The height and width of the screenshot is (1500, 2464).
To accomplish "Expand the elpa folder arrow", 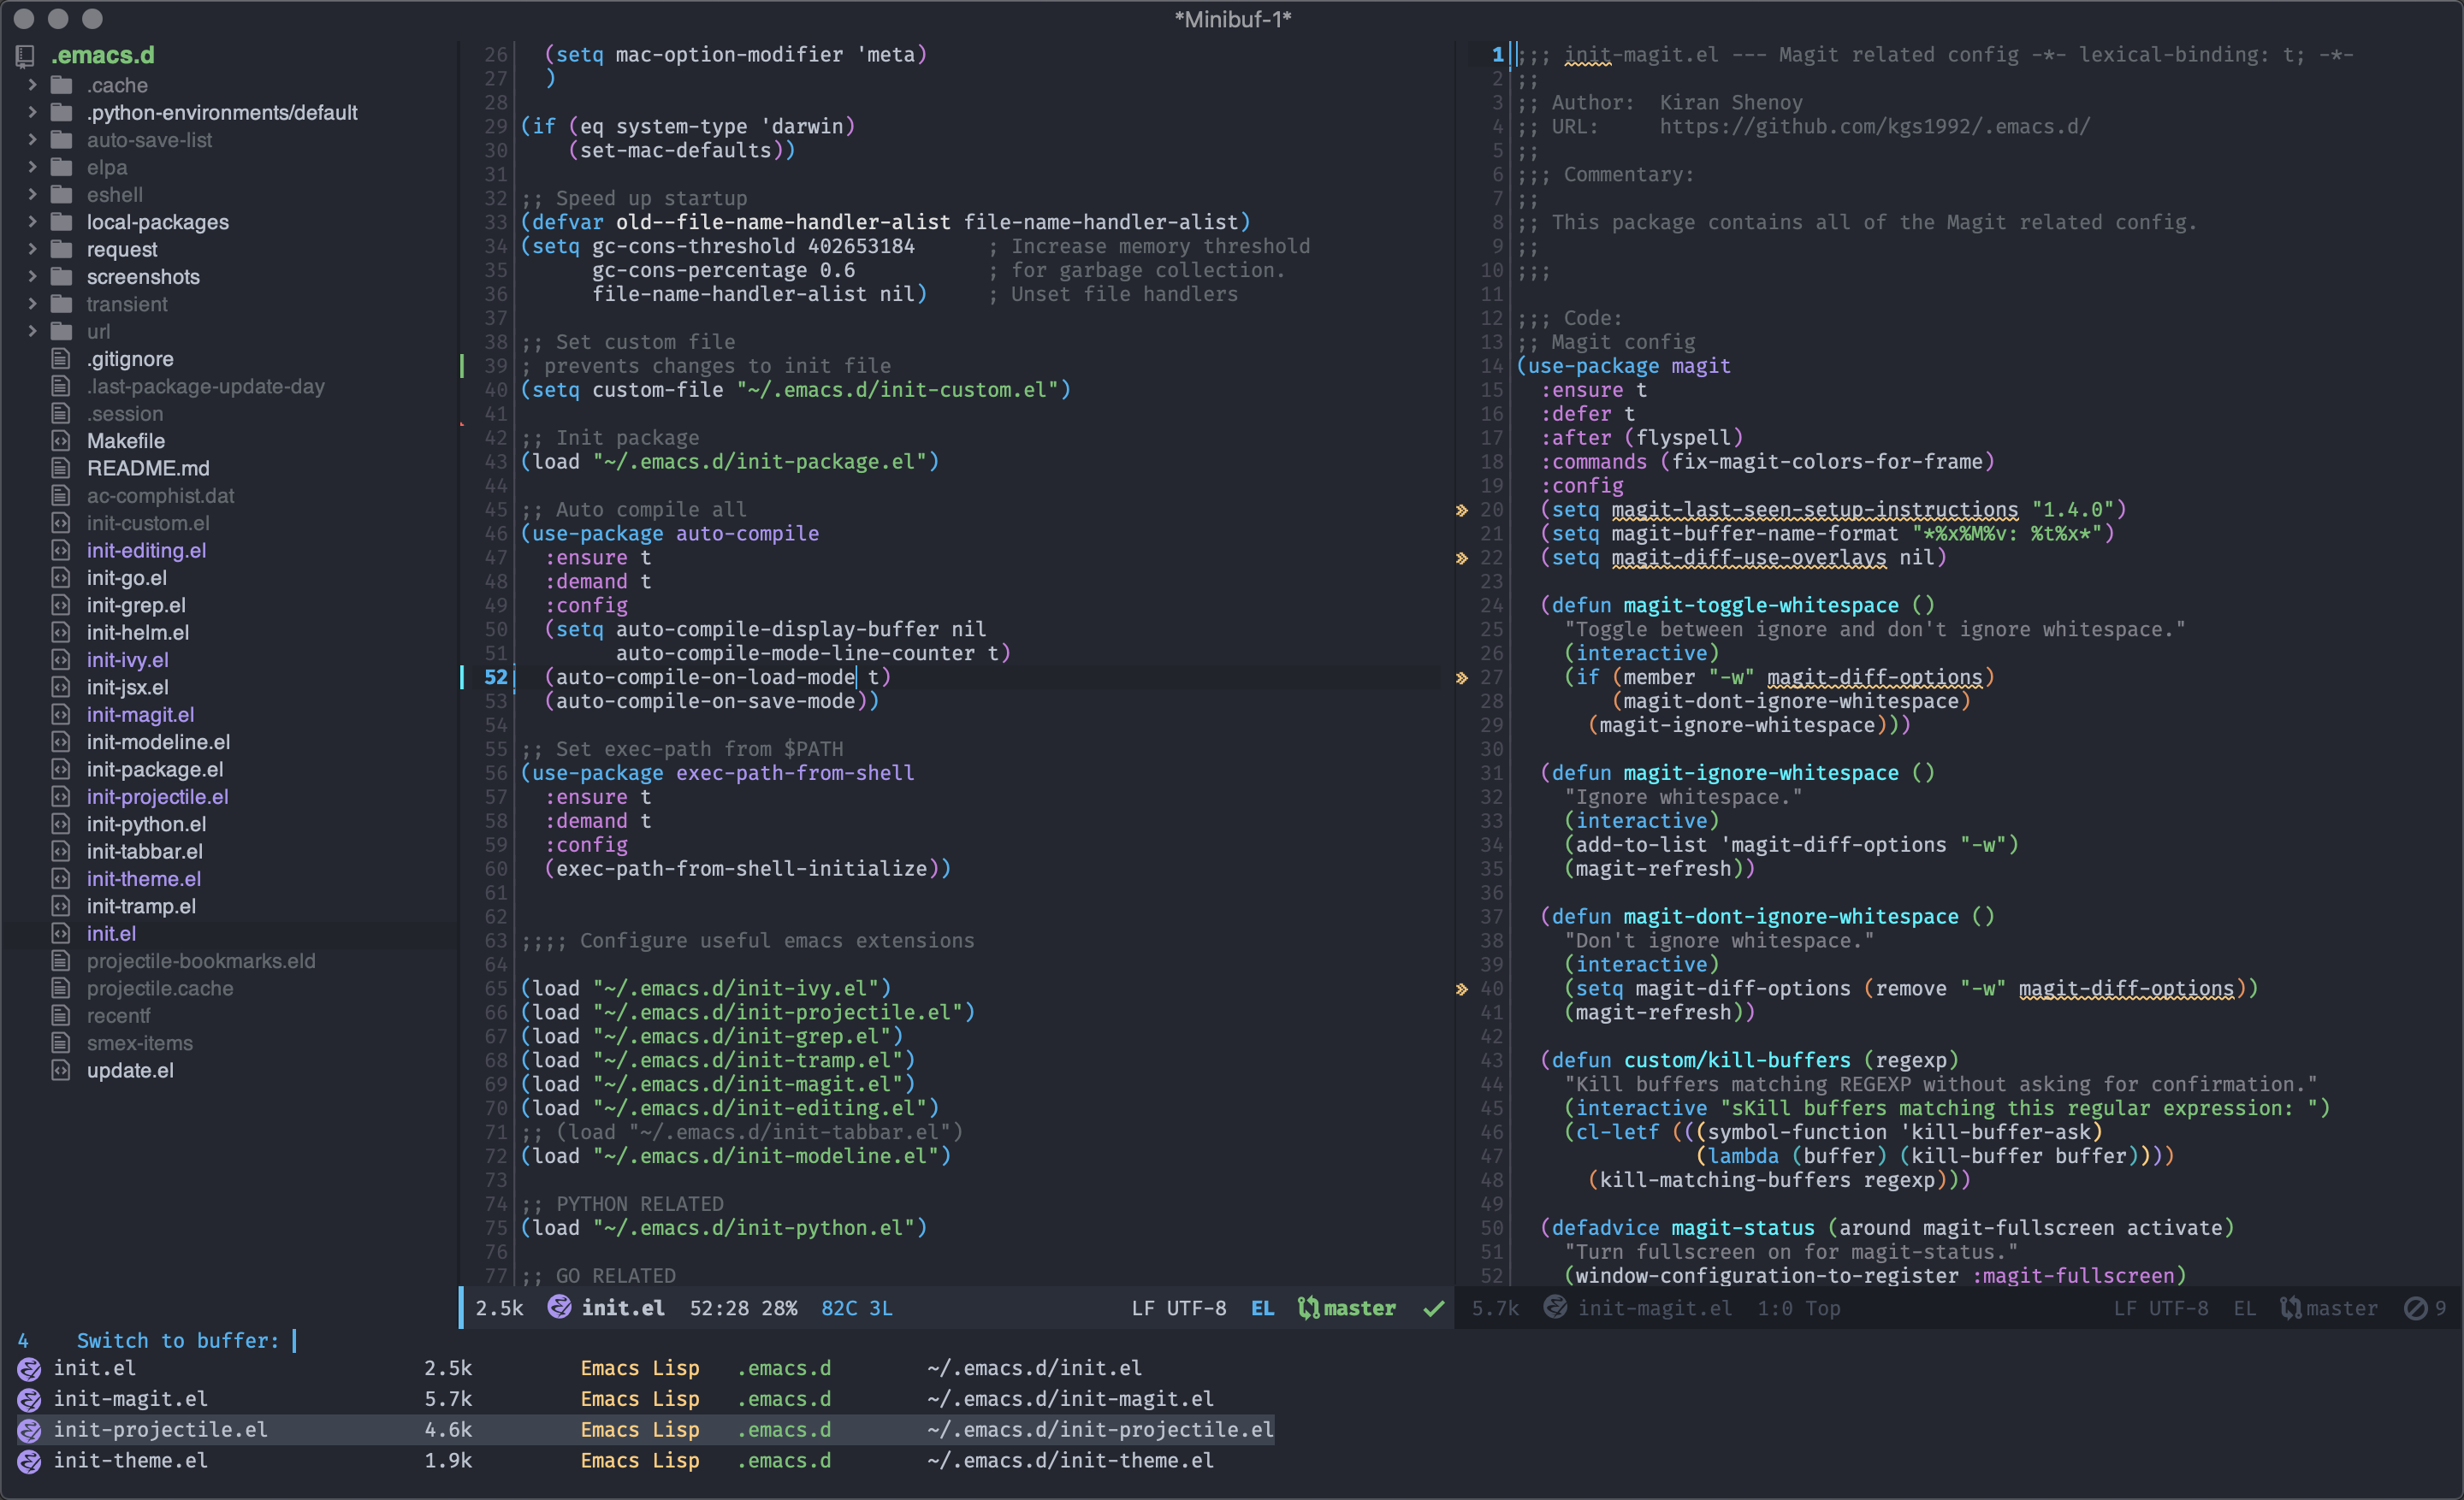I will tap(32, 167).
